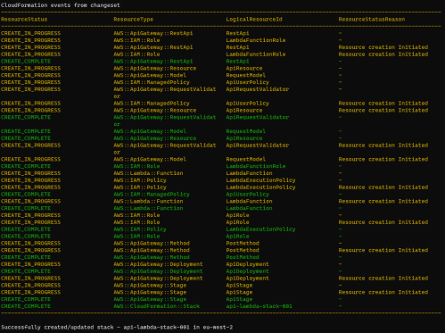
Task: Select green ApiResource logical ID
Action: pyautogui.click(x=244, y=138)
